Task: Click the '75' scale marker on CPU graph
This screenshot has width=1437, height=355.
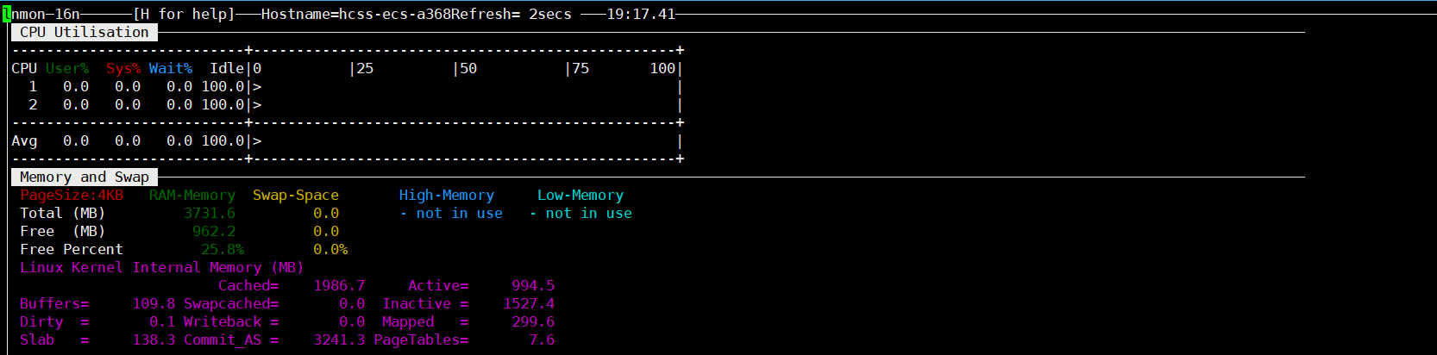Action: point(580,69)
